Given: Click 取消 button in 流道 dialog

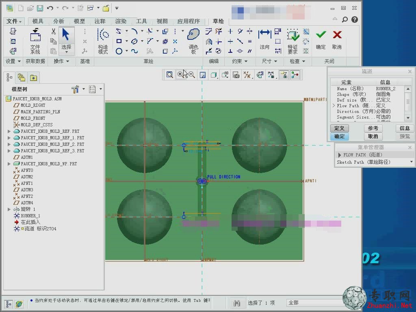Looking at the screenshot, I should [x=373, y=136].
